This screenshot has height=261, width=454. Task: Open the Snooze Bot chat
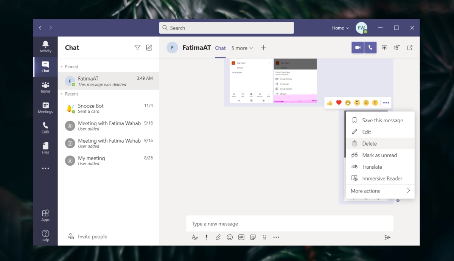point(109,109)
